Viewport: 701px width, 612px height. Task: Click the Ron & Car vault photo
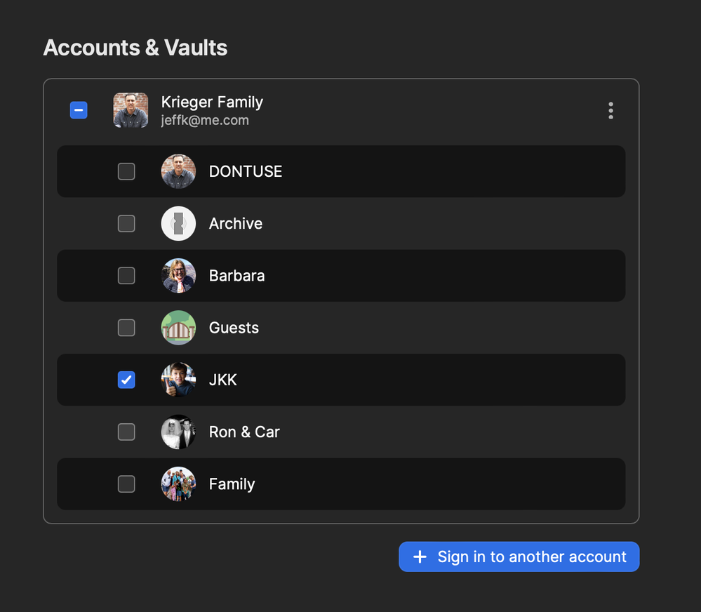pyautogui.click(x=178, y=432)
